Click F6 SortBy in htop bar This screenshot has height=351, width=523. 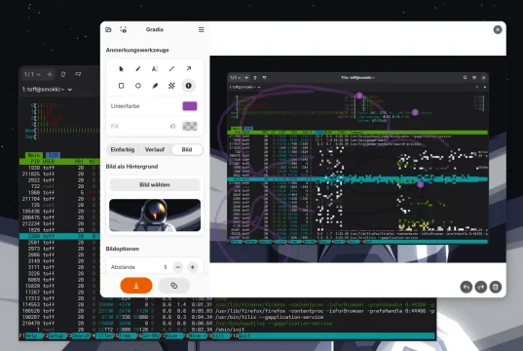pyautogui.click(x=149, y=335)
